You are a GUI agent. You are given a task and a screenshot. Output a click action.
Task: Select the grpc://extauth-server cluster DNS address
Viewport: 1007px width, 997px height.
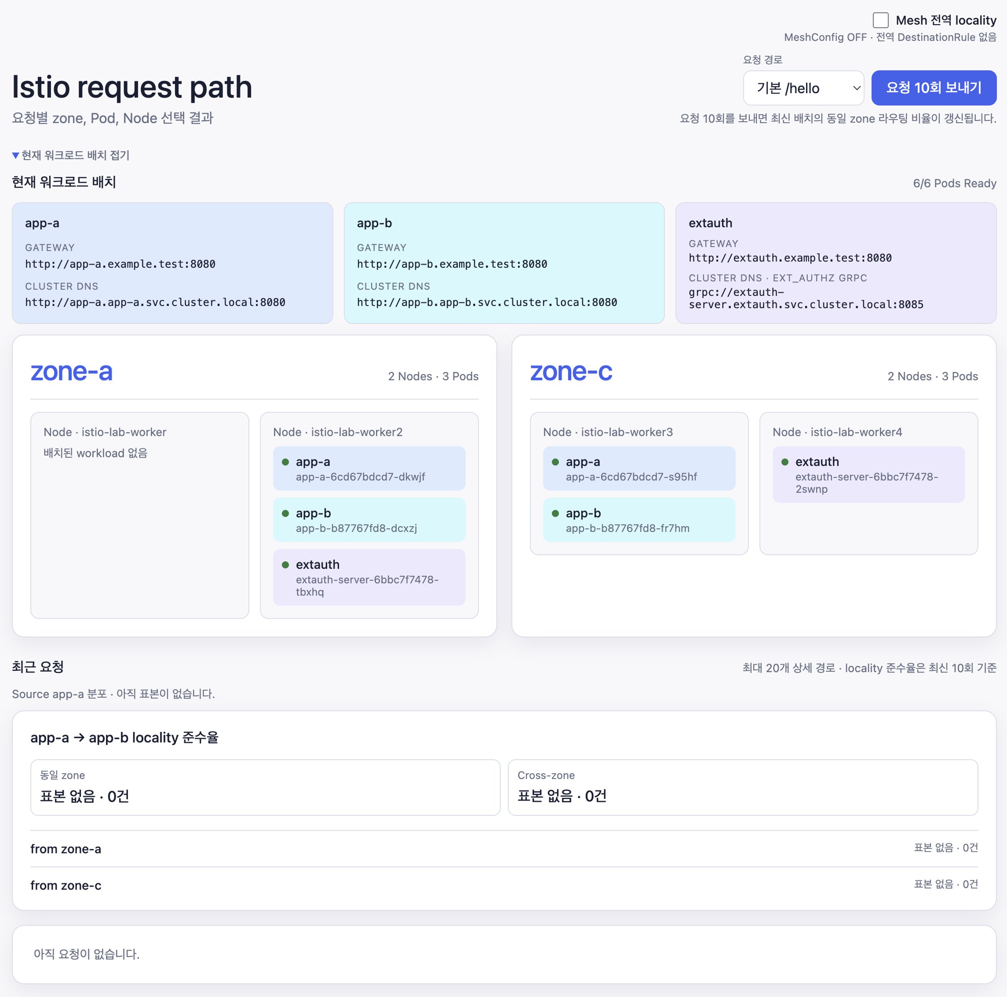point(806,298)
